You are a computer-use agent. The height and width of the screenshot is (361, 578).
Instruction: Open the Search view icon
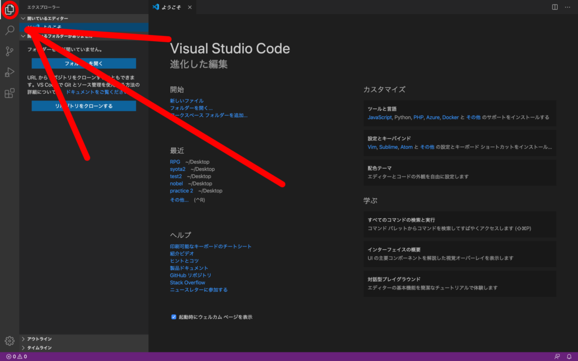pos(10,30)
